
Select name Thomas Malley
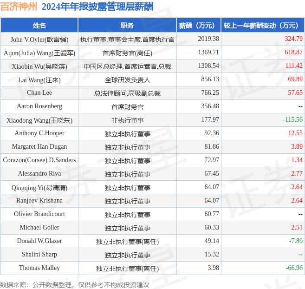pos(39,268)
